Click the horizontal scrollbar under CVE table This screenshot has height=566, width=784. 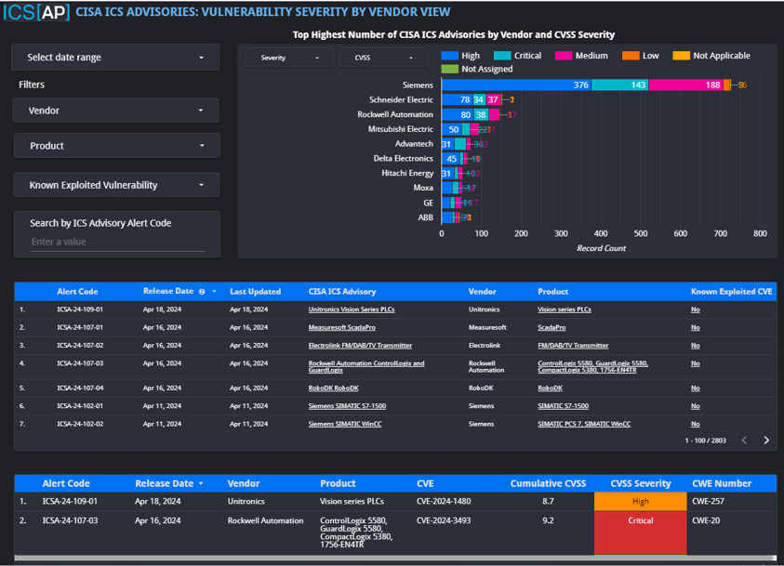[395, 558]
